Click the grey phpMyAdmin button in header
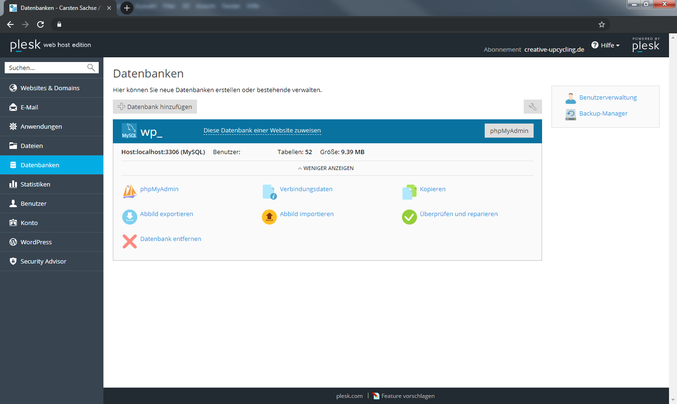The height and width of the screenshot is (404, 677). [x=509, y=131]
